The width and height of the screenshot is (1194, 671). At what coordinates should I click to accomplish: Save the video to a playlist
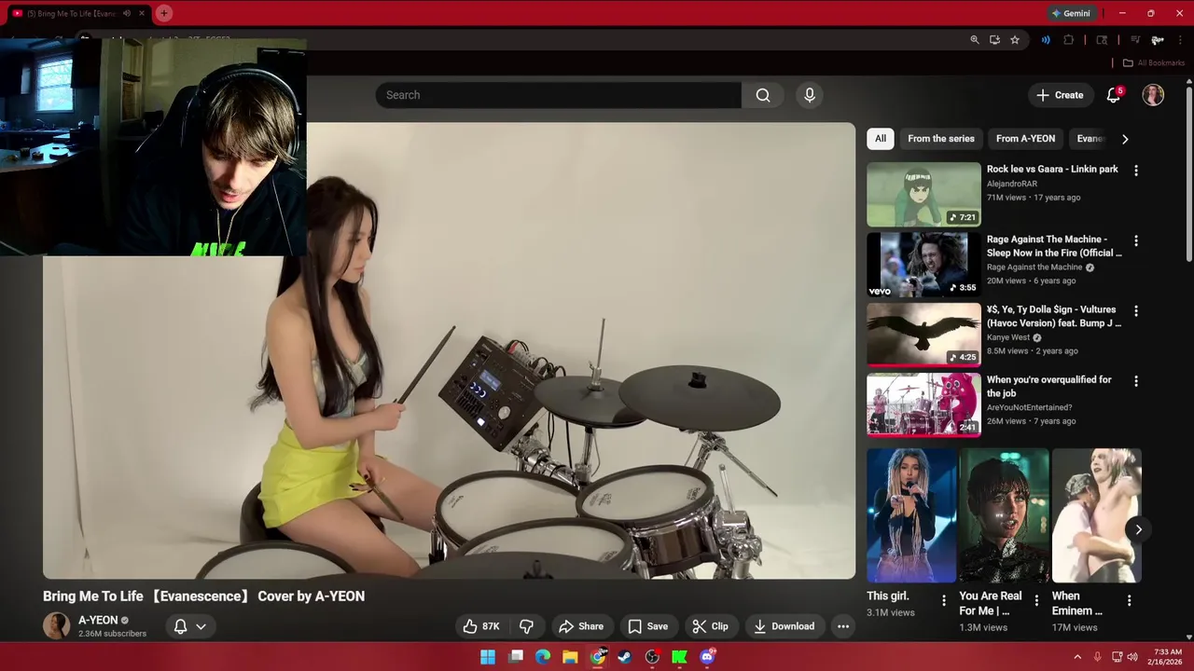pos(647,626)
